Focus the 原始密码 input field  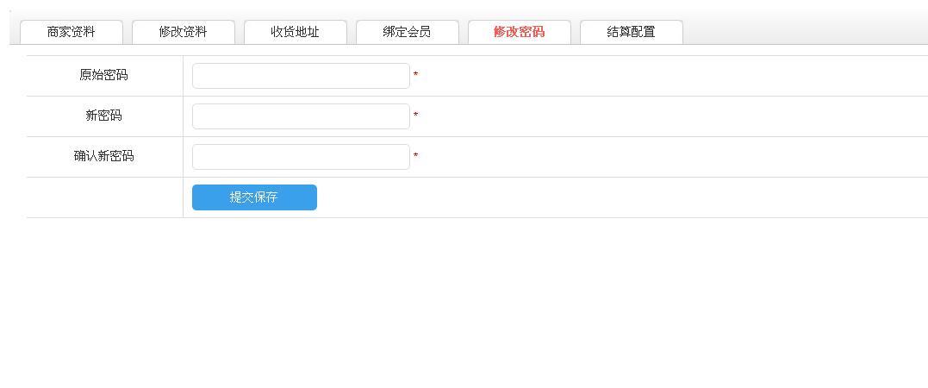(x=301, y=76)
